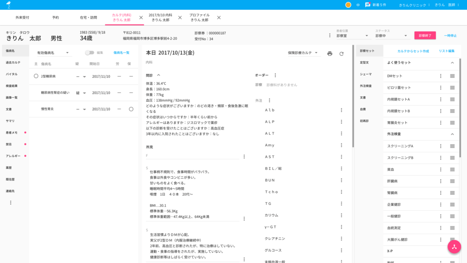Screen dimensions: 467x263
Task: Close the プロファイル きりん 太郎 tab
Action: point(219,18)
